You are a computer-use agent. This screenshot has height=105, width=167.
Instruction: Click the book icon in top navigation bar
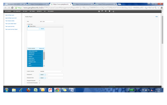[x=99, y=11]
